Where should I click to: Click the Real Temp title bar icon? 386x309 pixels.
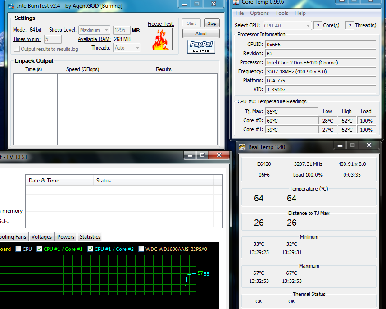[x=242, y=147]
